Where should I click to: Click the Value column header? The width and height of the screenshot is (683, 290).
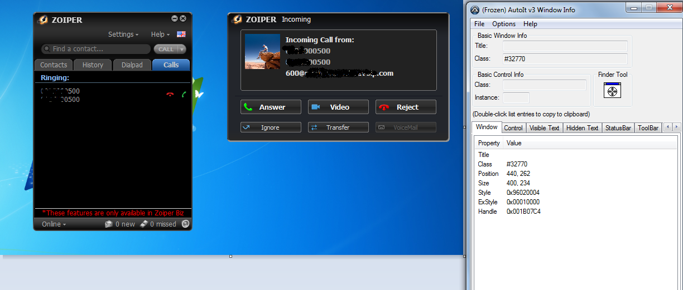click(x=514, y=143)
